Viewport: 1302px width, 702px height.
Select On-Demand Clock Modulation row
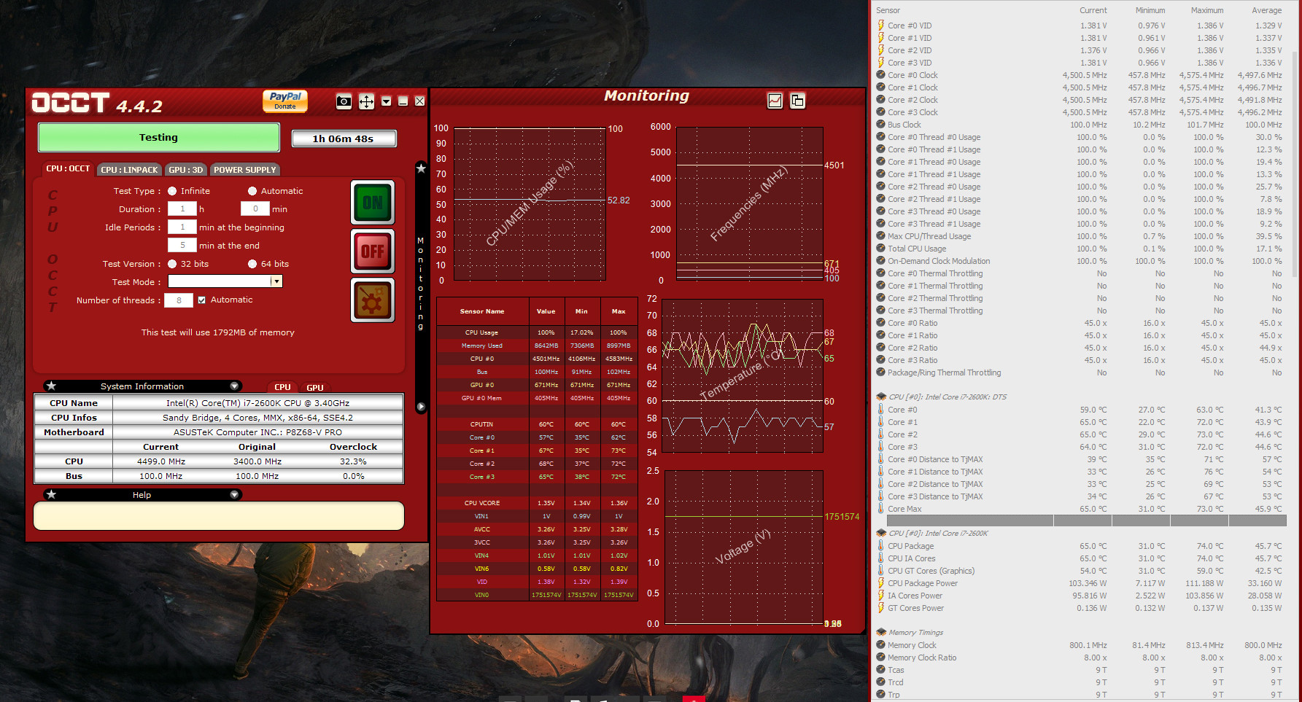pyautogui.click(x=1080, y=261)
